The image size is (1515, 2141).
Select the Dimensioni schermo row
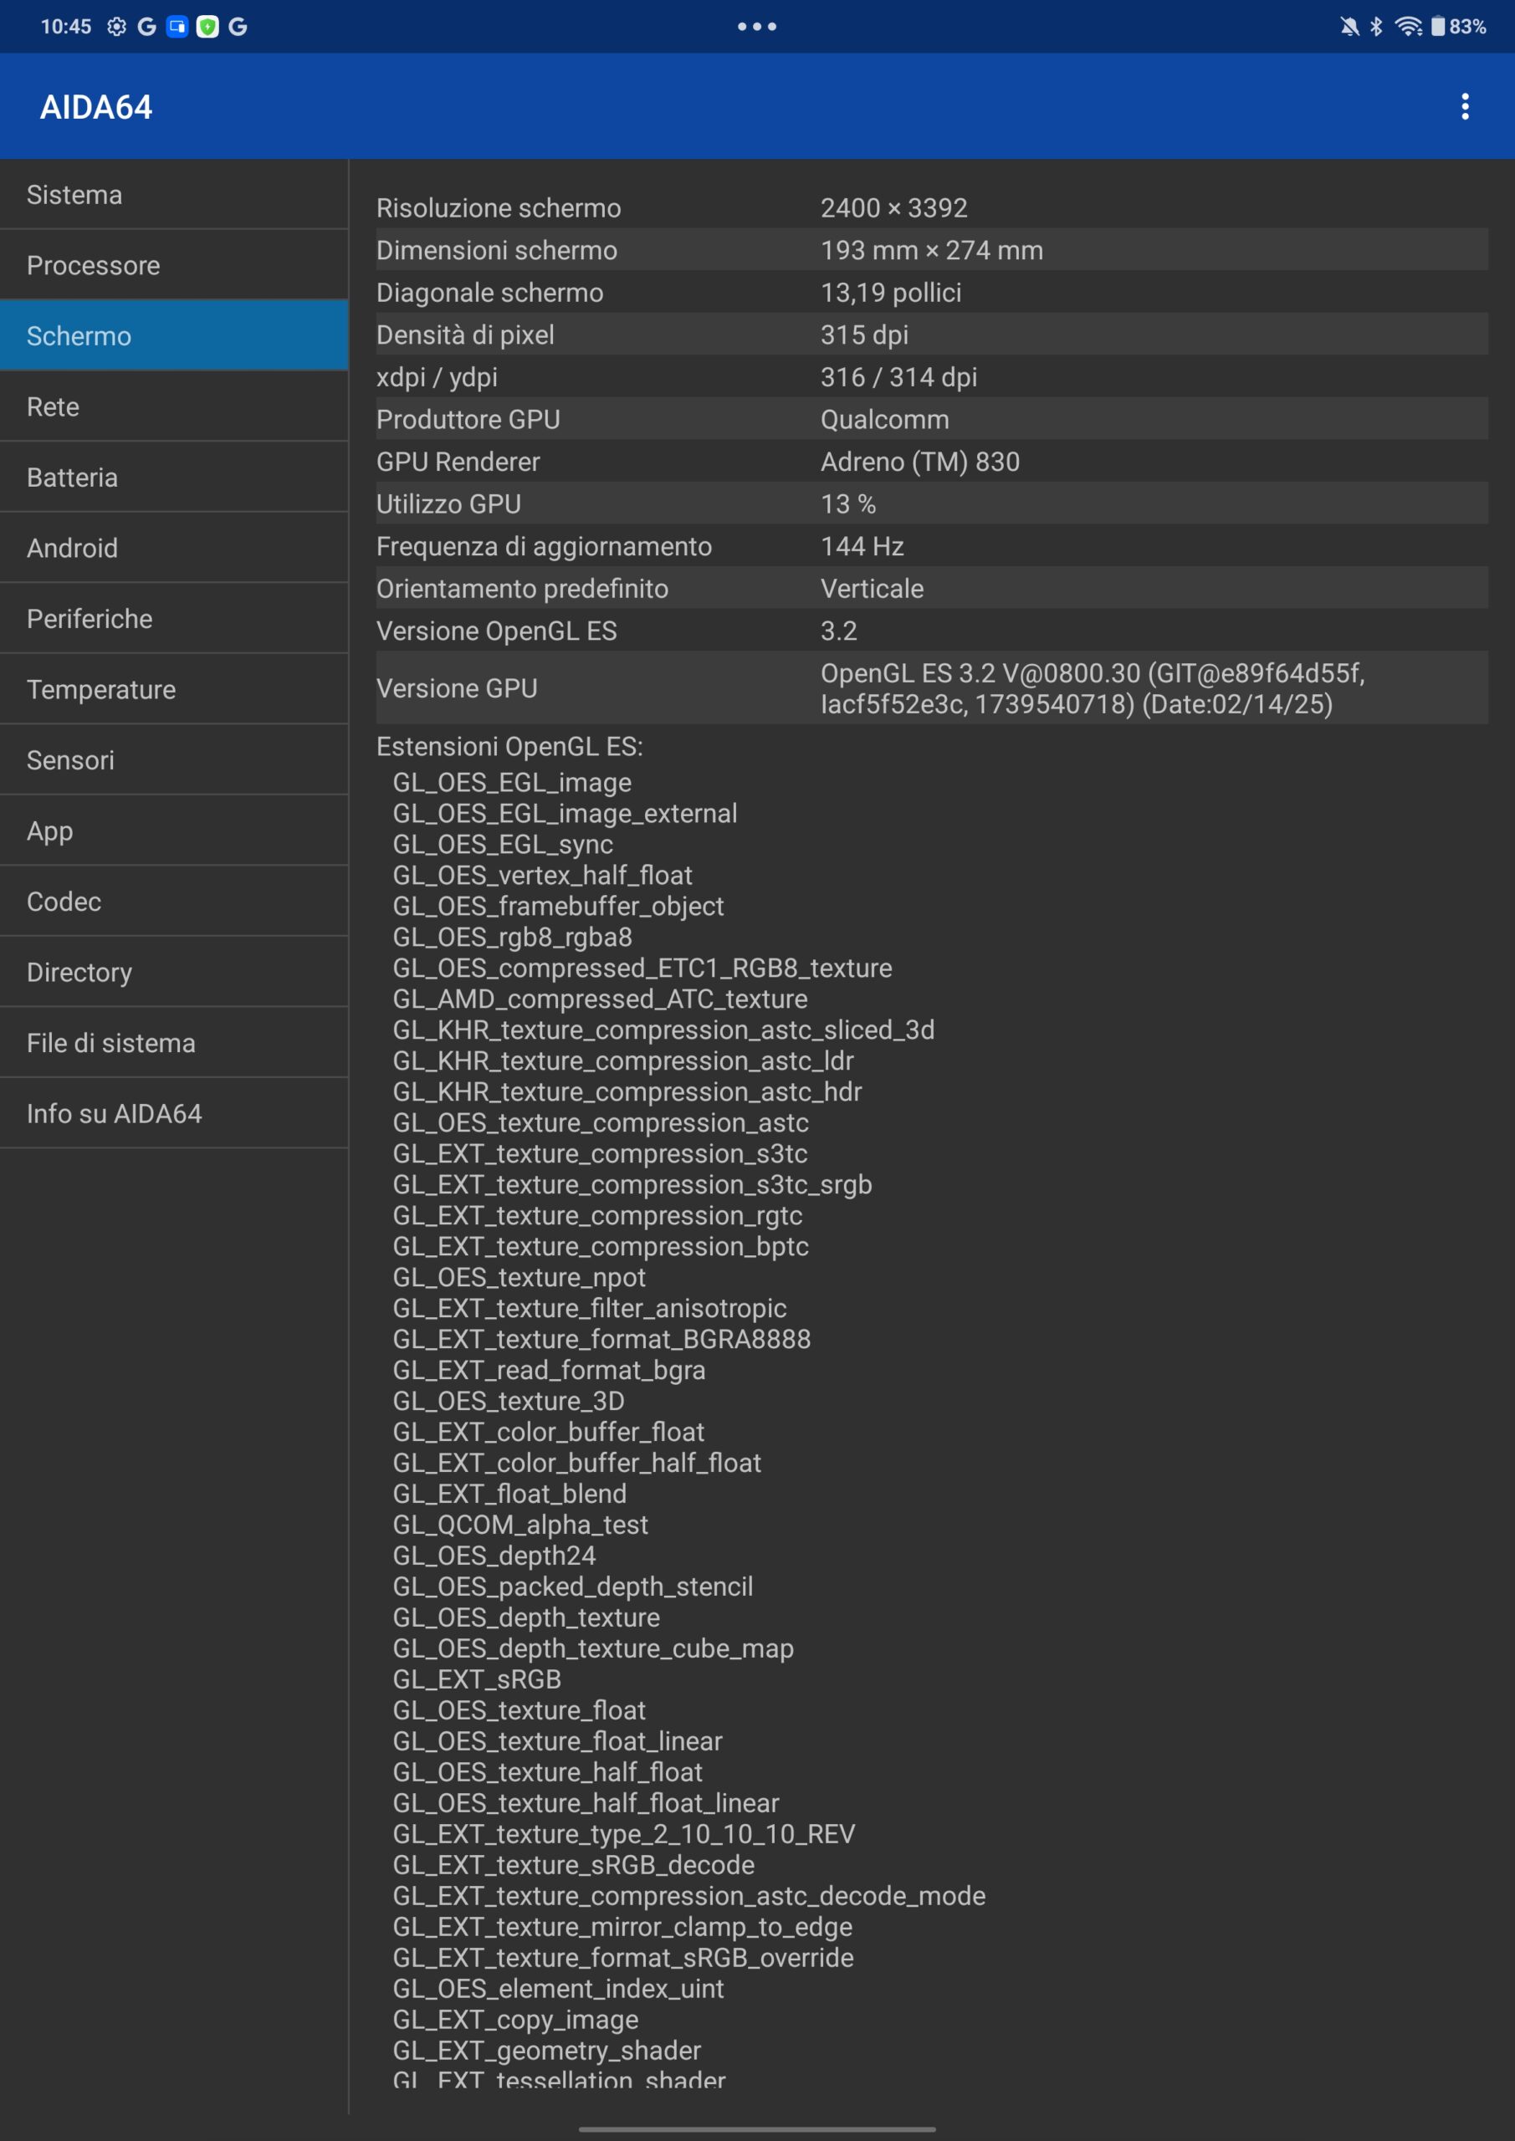pyautogui.click(x=932, y=250)
